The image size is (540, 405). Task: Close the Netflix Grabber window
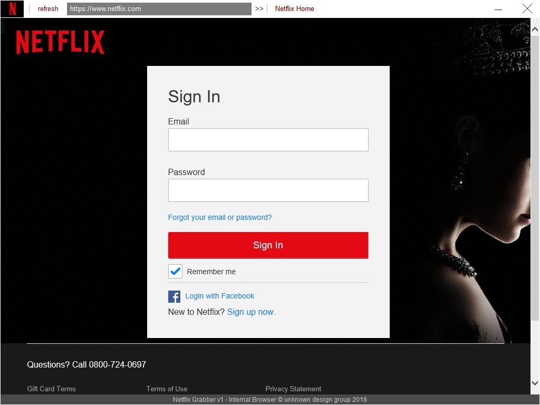coord(527,8)
